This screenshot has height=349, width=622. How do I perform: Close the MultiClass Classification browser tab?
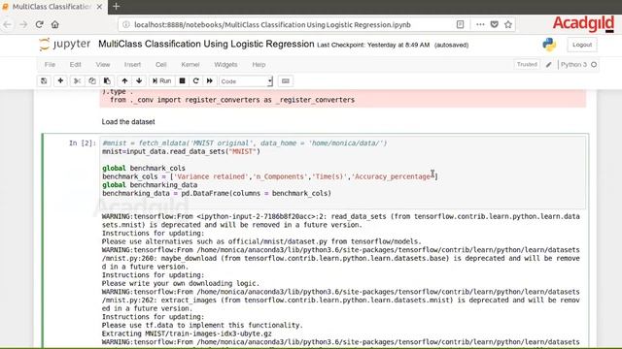(x=99, y=7)
